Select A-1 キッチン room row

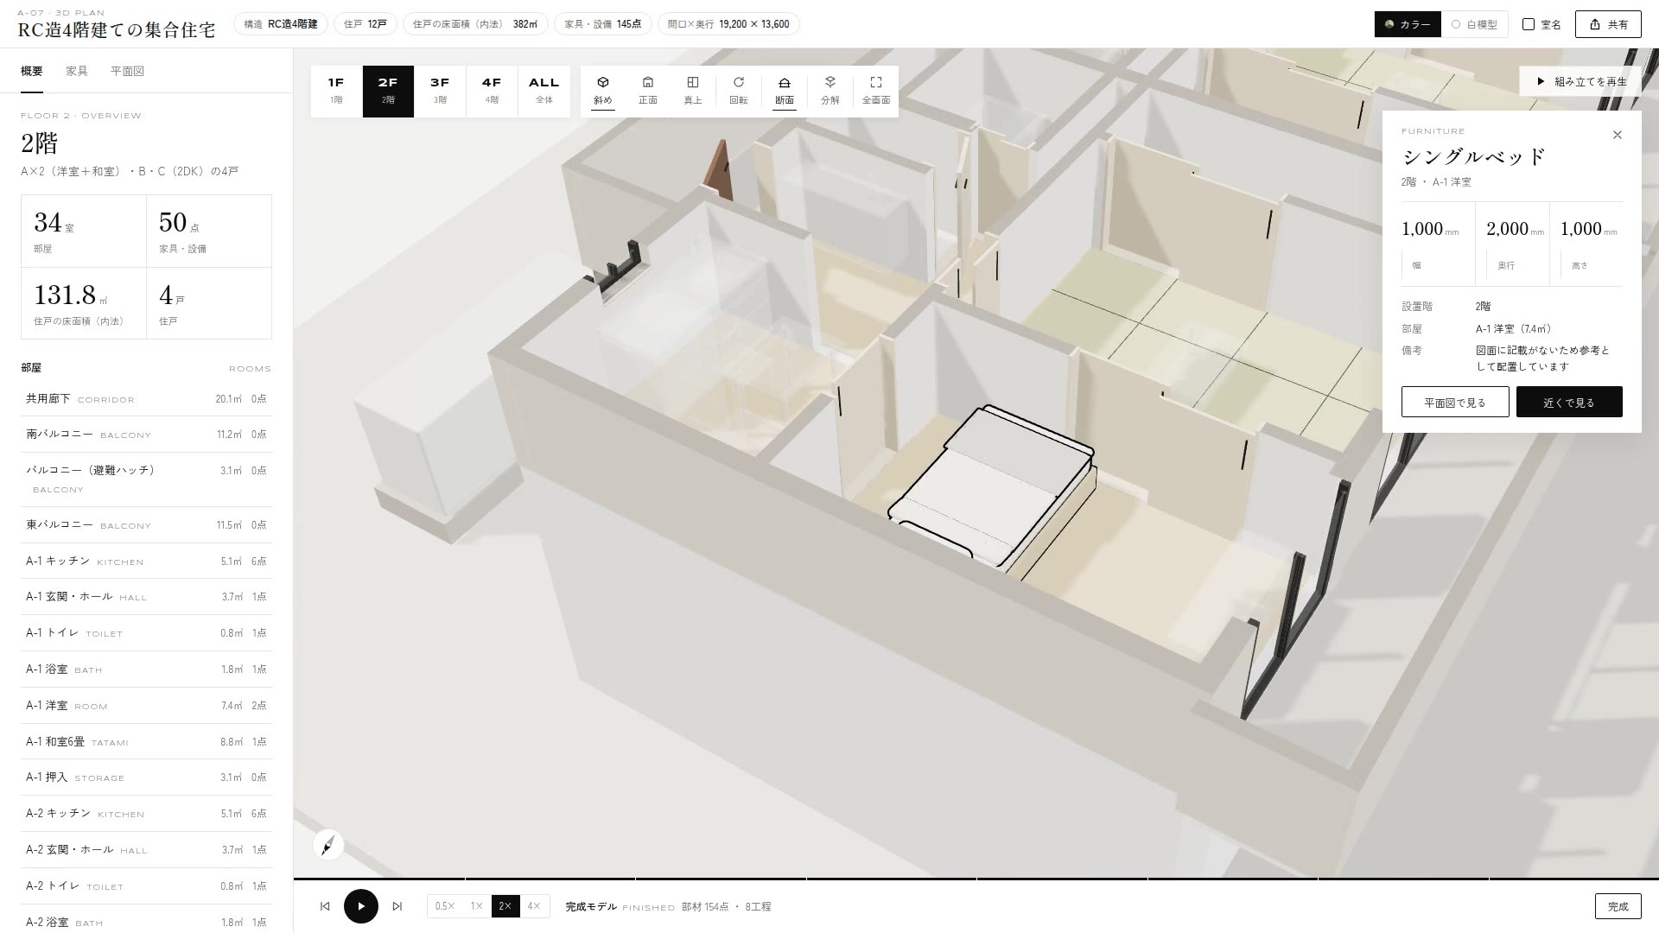tap(146, 562)
